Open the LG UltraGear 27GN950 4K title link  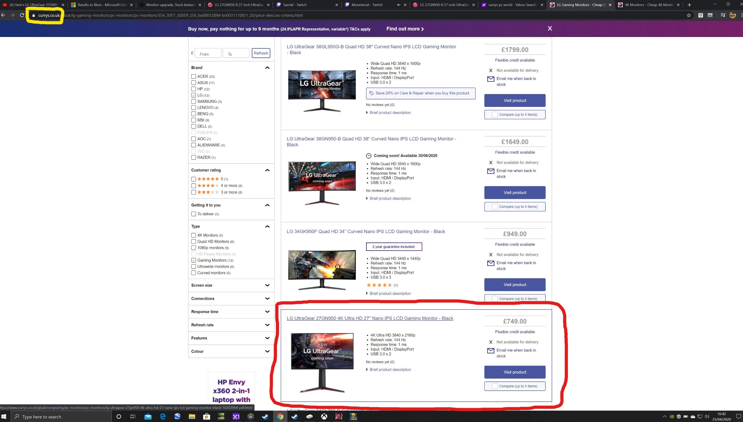pos(370,318)
